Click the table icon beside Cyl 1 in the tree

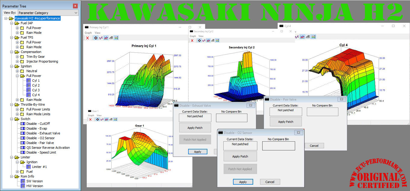[x=29, y=81]
